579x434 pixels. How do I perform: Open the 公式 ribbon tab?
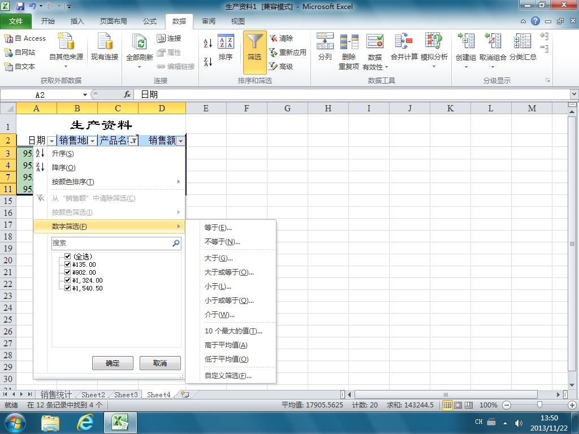pyautogui.click(x=150, y=21)
